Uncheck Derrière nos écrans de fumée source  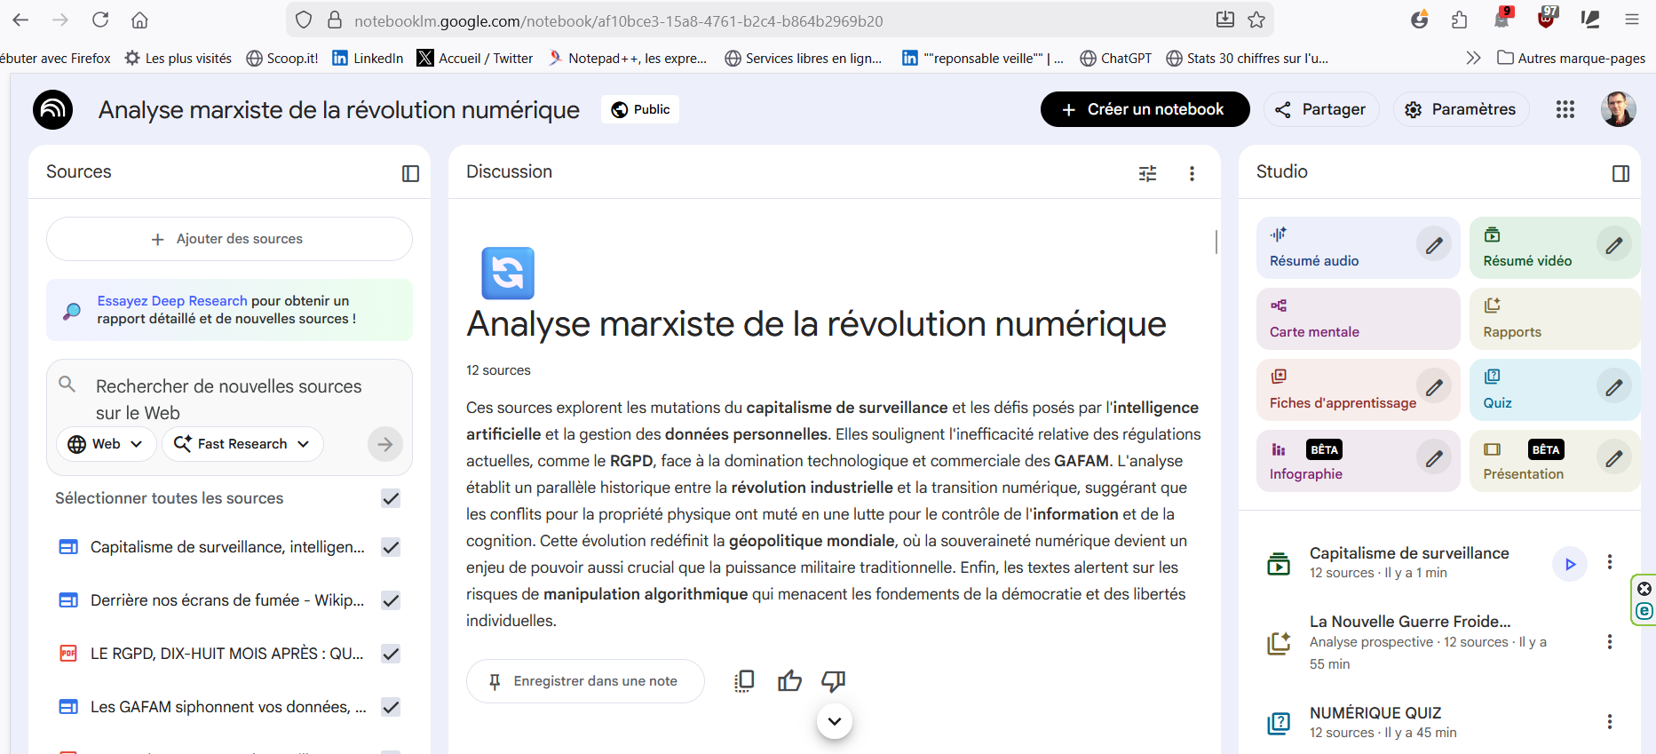coord(391,600)
